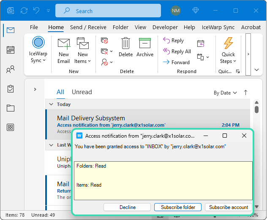Click Unread: 49 in status bar
This screenshot has width=267, height=220.
pyautogui.click(x=43, y=215)
